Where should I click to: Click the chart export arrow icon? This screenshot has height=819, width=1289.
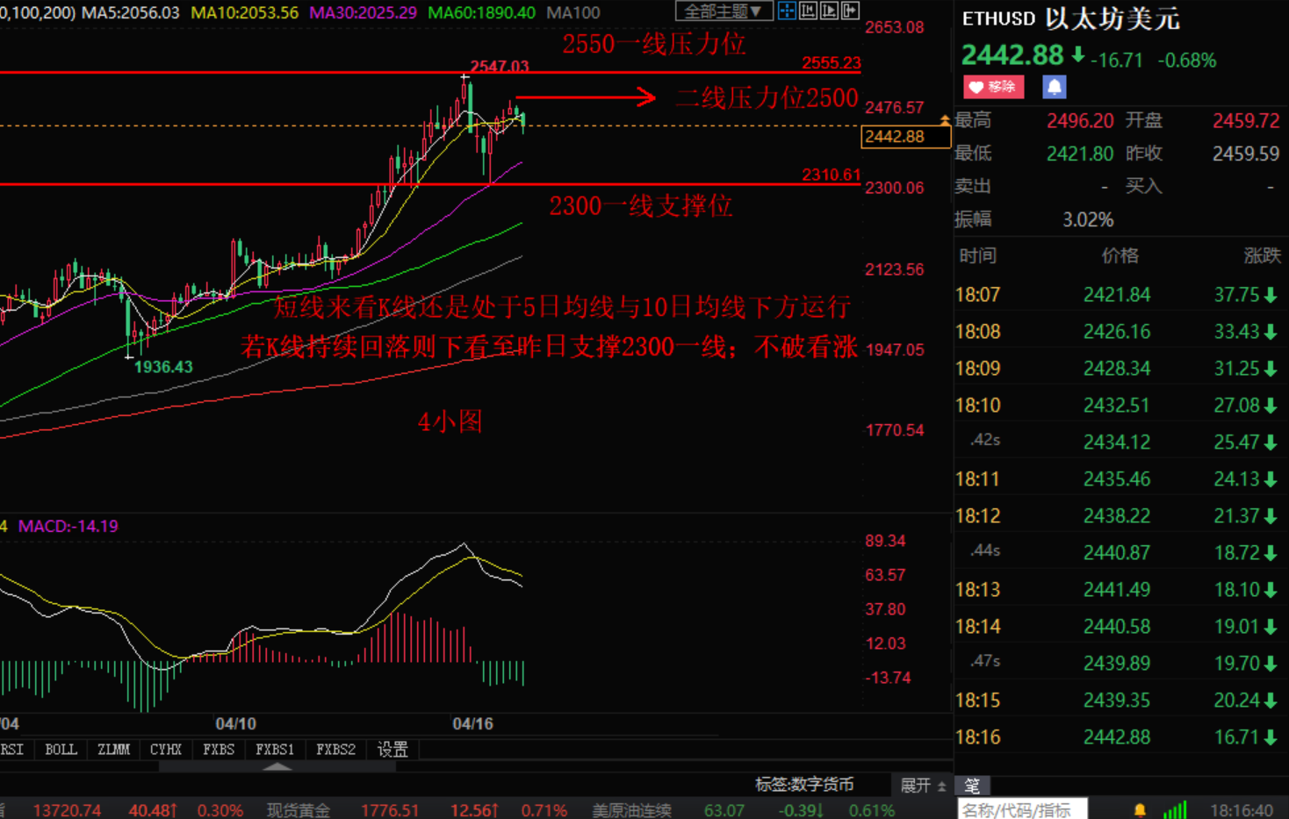point(850,11)
